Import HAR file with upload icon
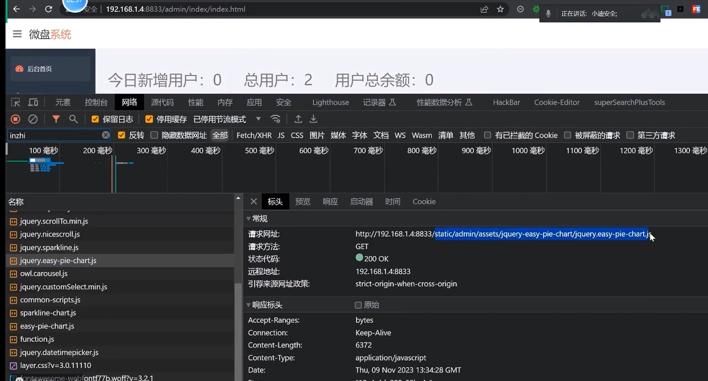The image size is (708, 381). (298, 119)
